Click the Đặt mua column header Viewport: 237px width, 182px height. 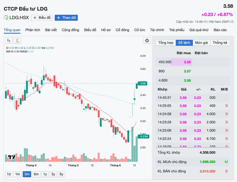[184, 53]
